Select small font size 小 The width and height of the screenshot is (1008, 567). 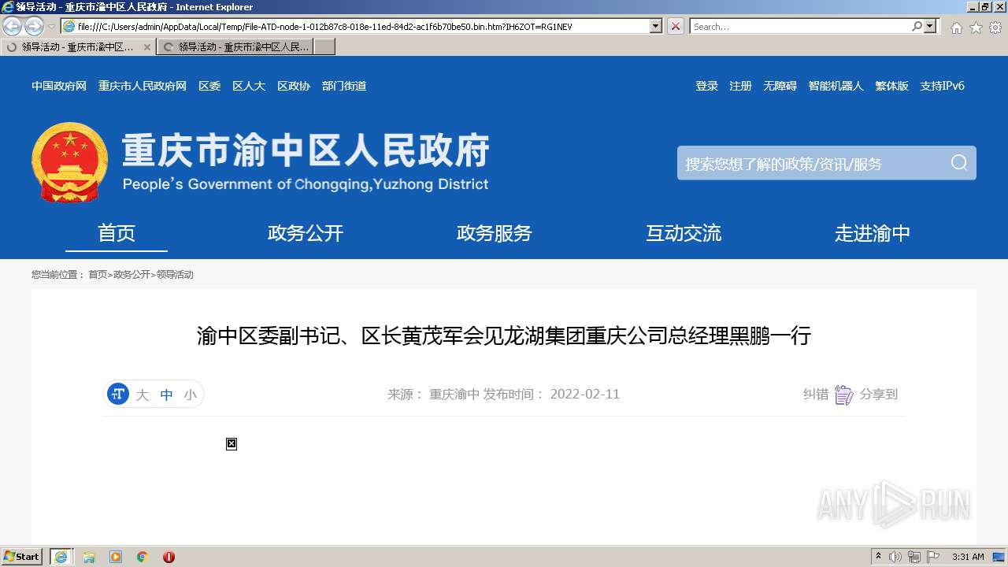(x=190, y=395)
